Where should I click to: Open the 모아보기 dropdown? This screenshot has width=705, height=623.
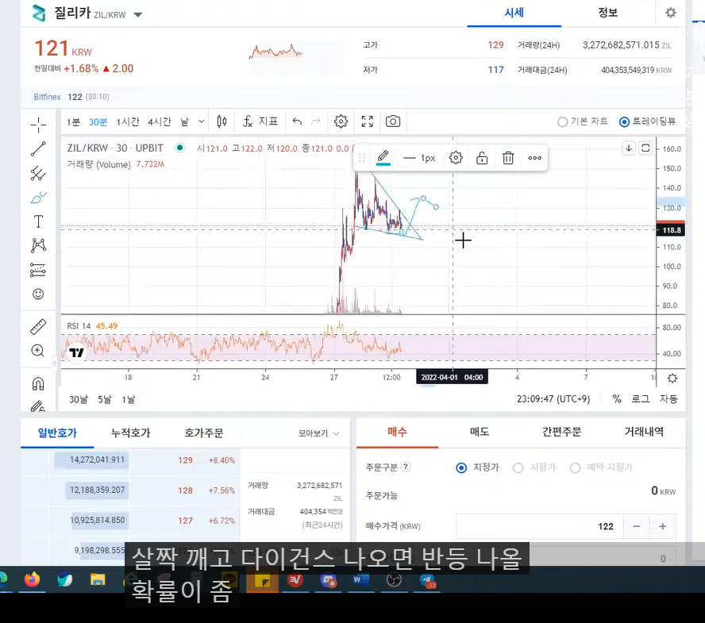click(319, 433)
